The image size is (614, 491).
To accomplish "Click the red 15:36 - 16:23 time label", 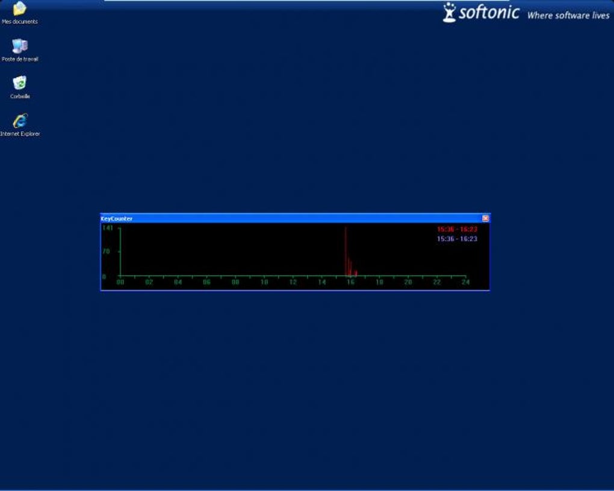I will pyautogui.click(x=457, y=229).
